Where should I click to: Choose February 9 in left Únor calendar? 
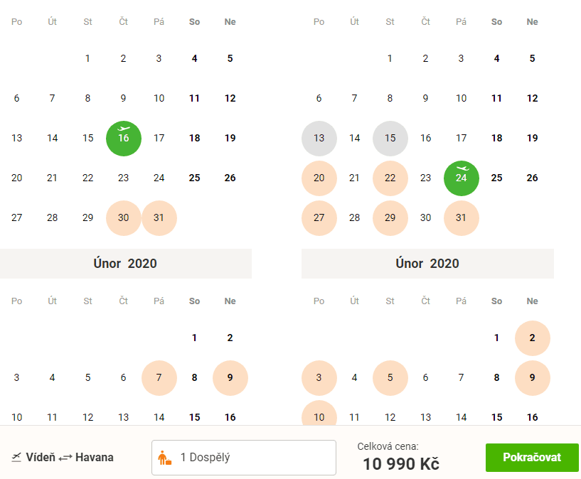[230, 378]
